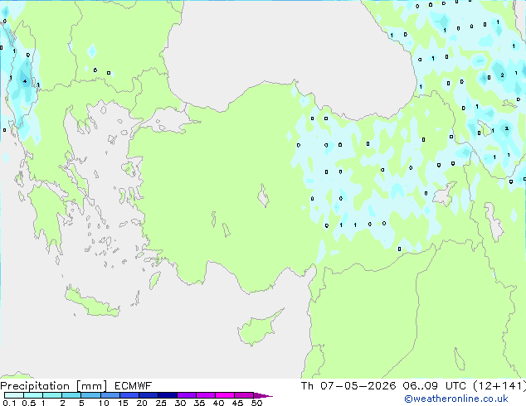Click the above-50 mm arrow tip of legend
Viewport: 526px width, 406px height.
(263, 395)
